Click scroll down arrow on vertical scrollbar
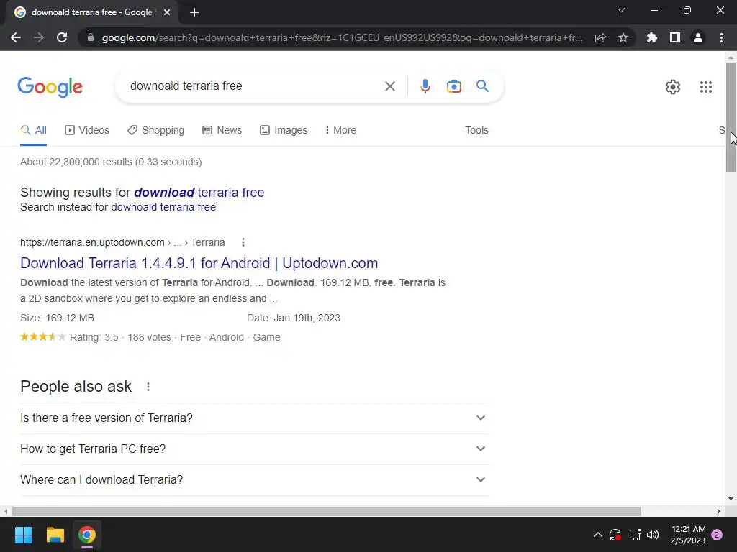737x552 pixels. [731, 499]
